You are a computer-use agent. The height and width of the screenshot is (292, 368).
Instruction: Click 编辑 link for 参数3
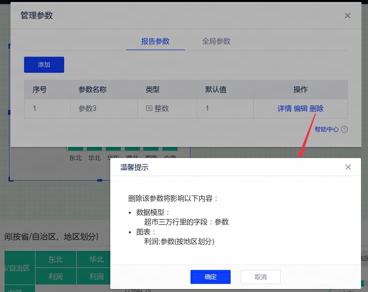300,108
